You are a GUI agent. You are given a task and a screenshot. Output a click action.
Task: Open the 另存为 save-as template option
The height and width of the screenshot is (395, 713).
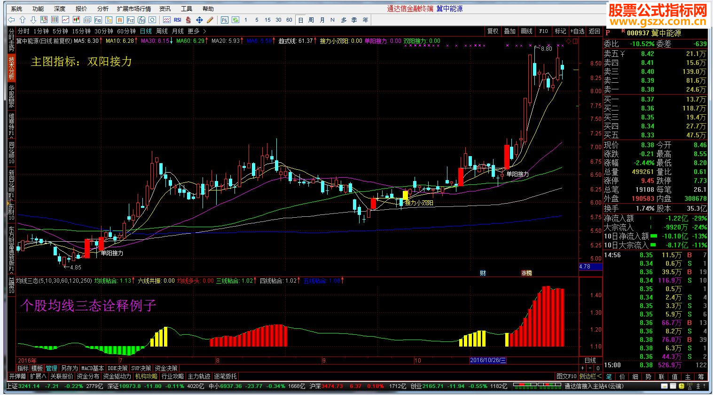tap(69, 368)
